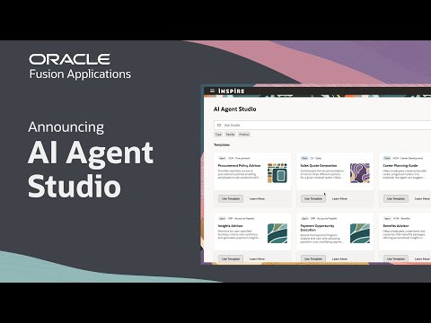Learn More about Payment Opportunity Execution
Image resolution: width=431 pixels, height=323 pixels.
click(339, 258)
